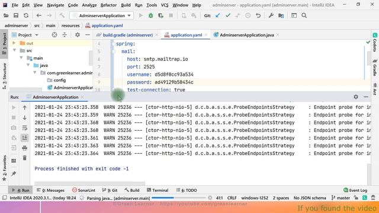This screenshot has height=213, width=379.
Task: Open Run panel settings gear
Action: [356, 97]
